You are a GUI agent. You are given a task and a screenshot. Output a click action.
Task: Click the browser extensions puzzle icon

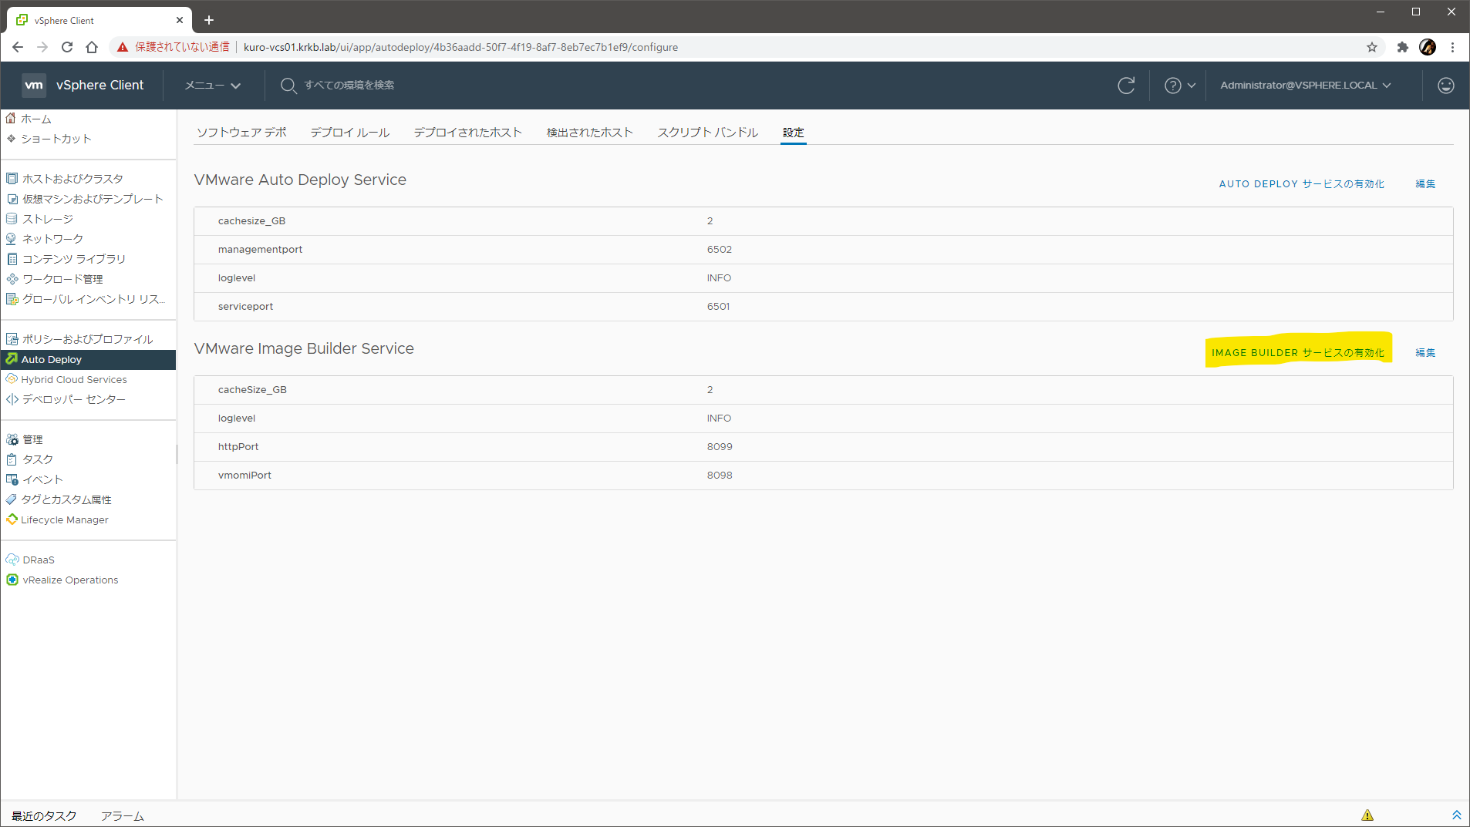(x=1402, y=47)
